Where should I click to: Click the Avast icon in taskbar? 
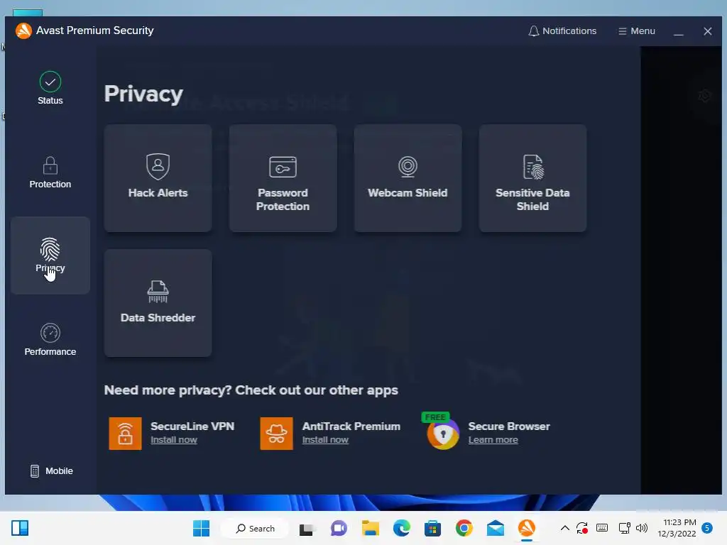click(527, 528)
